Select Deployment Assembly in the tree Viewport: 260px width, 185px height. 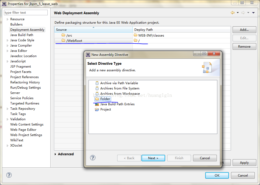27,30
